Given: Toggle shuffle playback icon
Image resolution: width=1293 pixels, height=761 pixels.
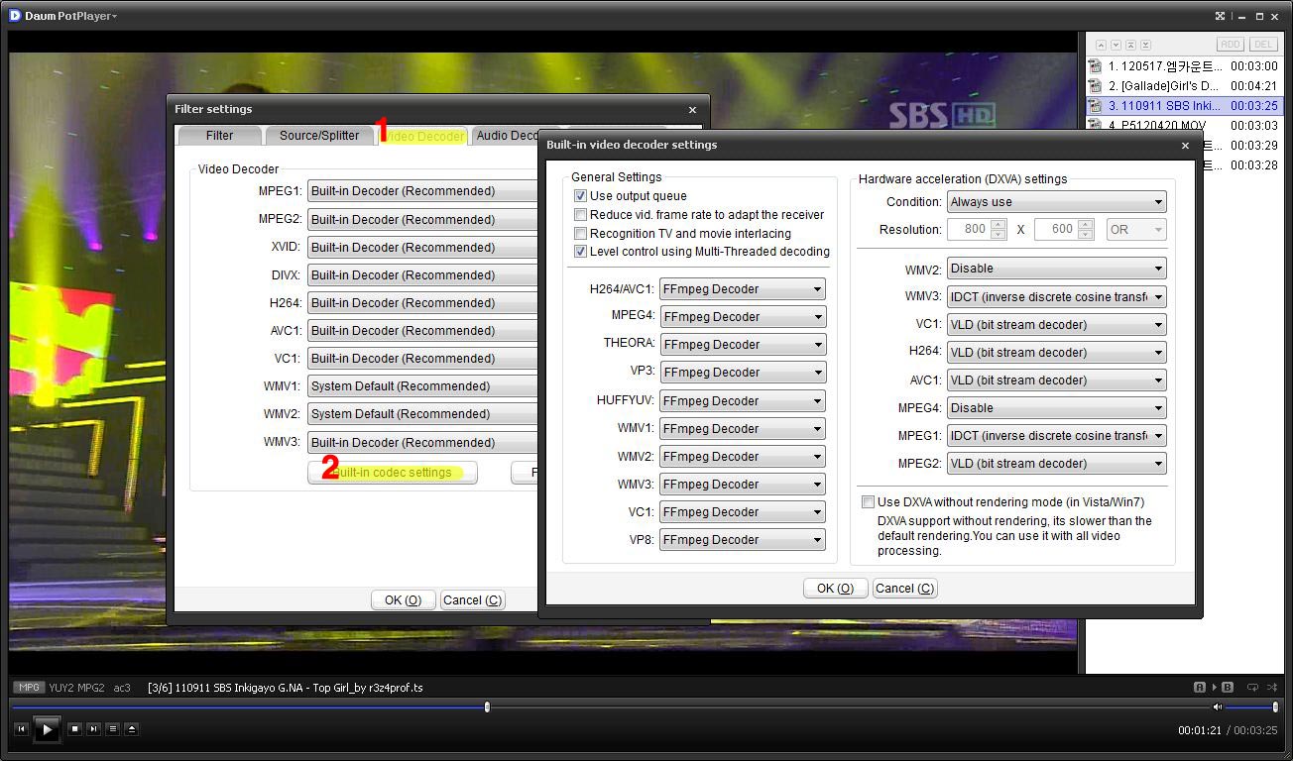Looking at the screenshot, I should 1273,687.
